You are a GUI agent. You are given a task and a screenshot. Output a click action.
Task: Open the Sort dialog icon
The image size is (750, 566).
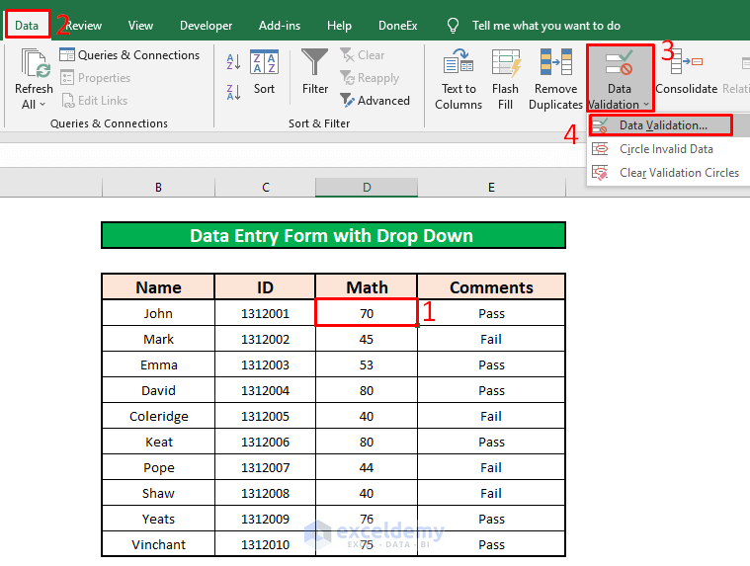(264, 63)
